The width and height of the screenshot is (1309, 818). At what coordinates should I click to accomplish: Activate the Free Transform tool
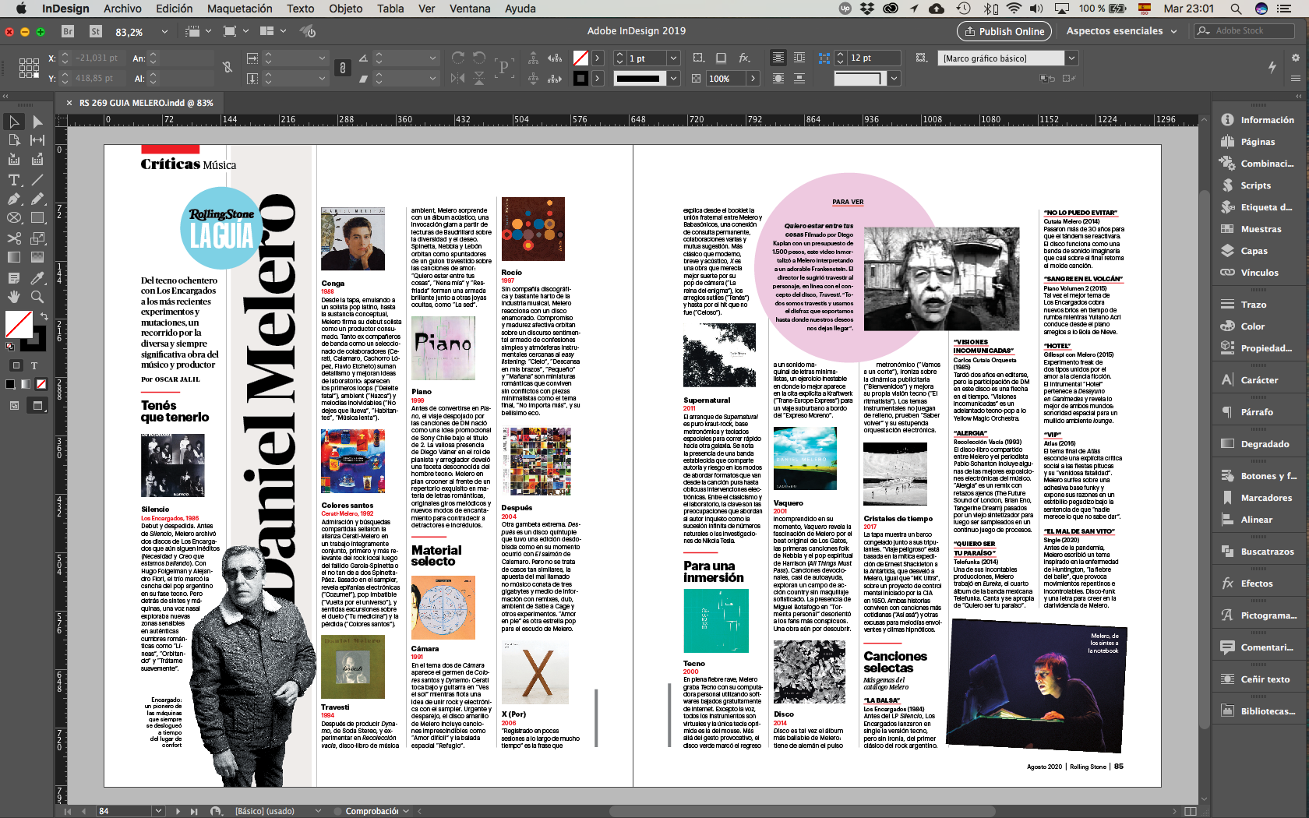[37, 238]
